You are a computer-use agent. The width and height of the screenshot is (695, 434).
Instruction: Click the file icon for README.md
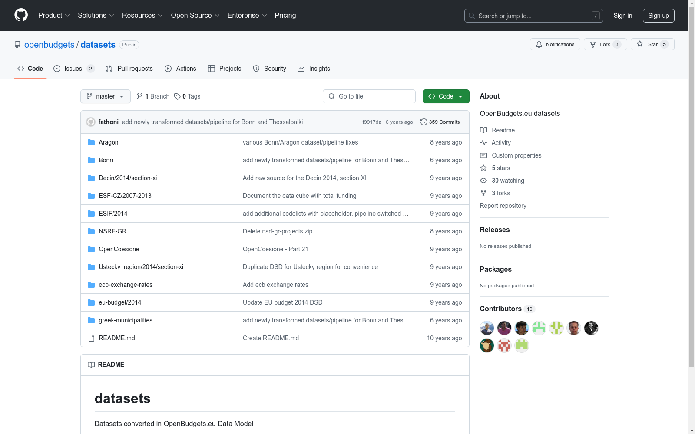tap(91, 338)
